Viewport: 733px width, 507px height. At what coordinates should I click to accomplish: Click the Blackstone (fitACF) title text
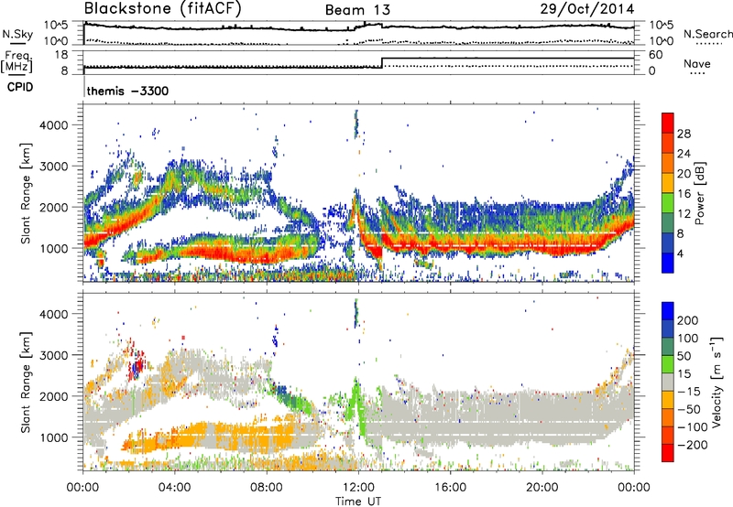click(162, 9)
